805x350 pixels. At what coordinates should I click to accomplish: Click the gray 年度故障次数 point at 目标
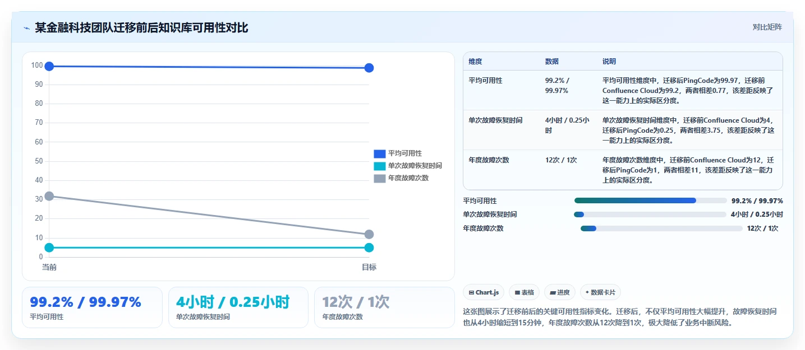click(369, 234)
